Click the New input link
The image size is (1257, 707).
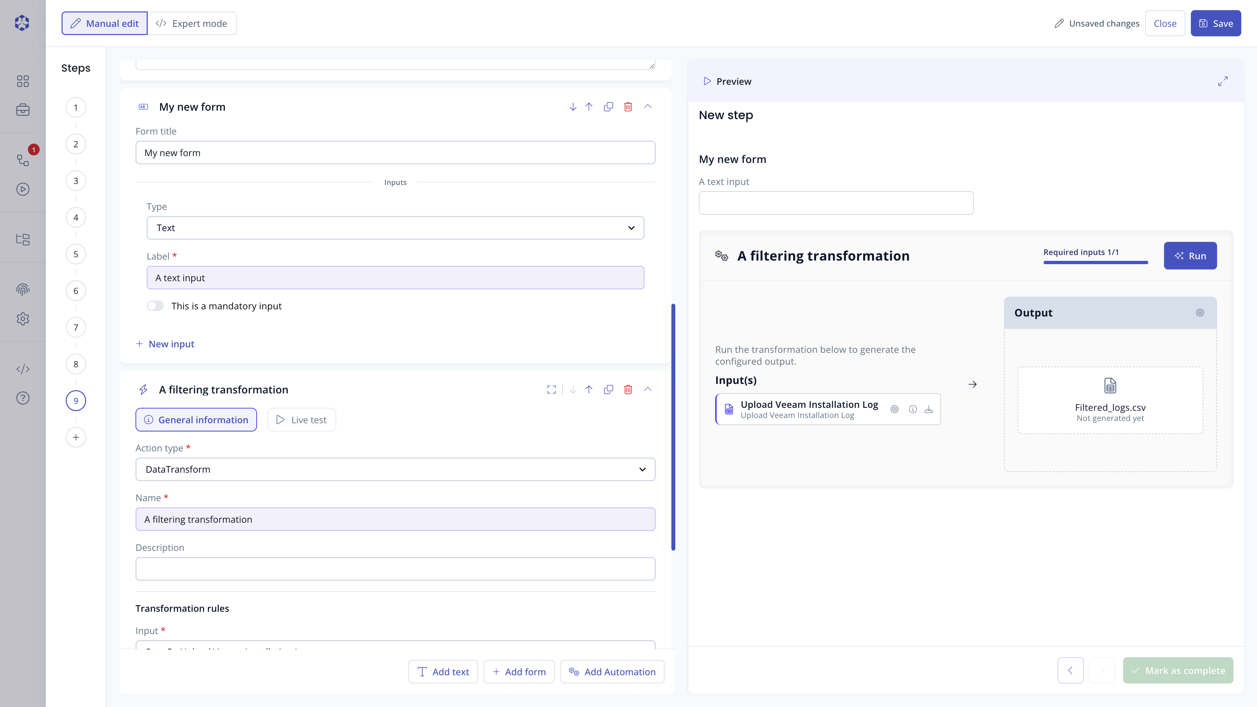pyautogui.click(x=165, y=344)
